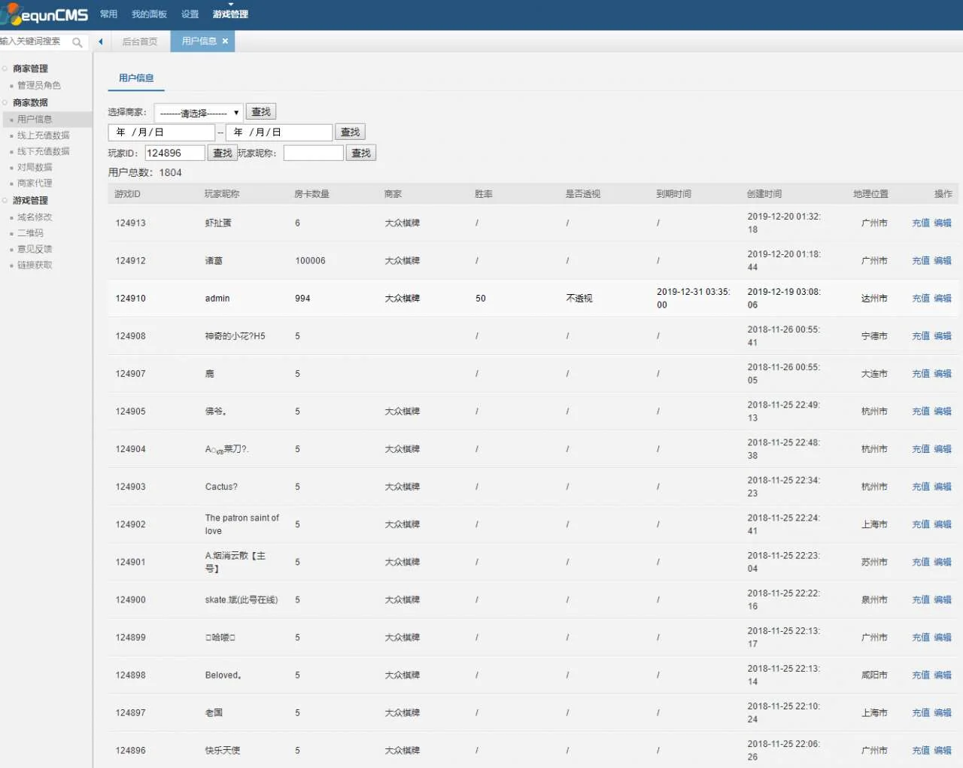
Task: Click the left arrow tab scroll icon
Action: click(x=100, y=42)
